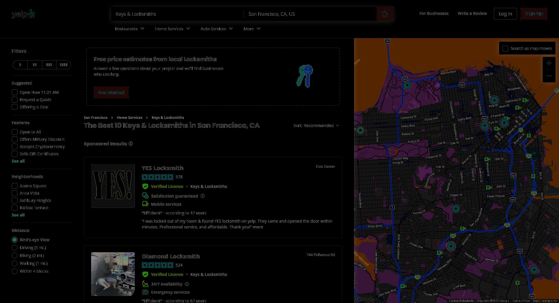Open the YES Locksmith listing title
Image resolution: width=559 pixels, height=303 pixels.
pyautogui.click(x=162, y=168)
